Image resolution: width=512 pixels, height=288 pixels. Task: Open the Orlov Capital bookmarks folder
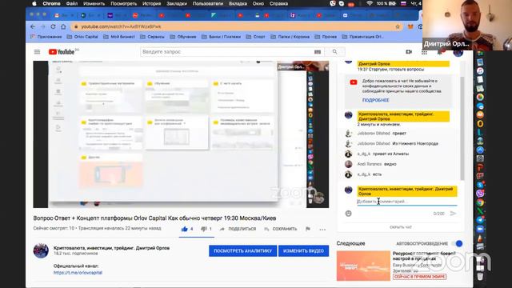82,37
